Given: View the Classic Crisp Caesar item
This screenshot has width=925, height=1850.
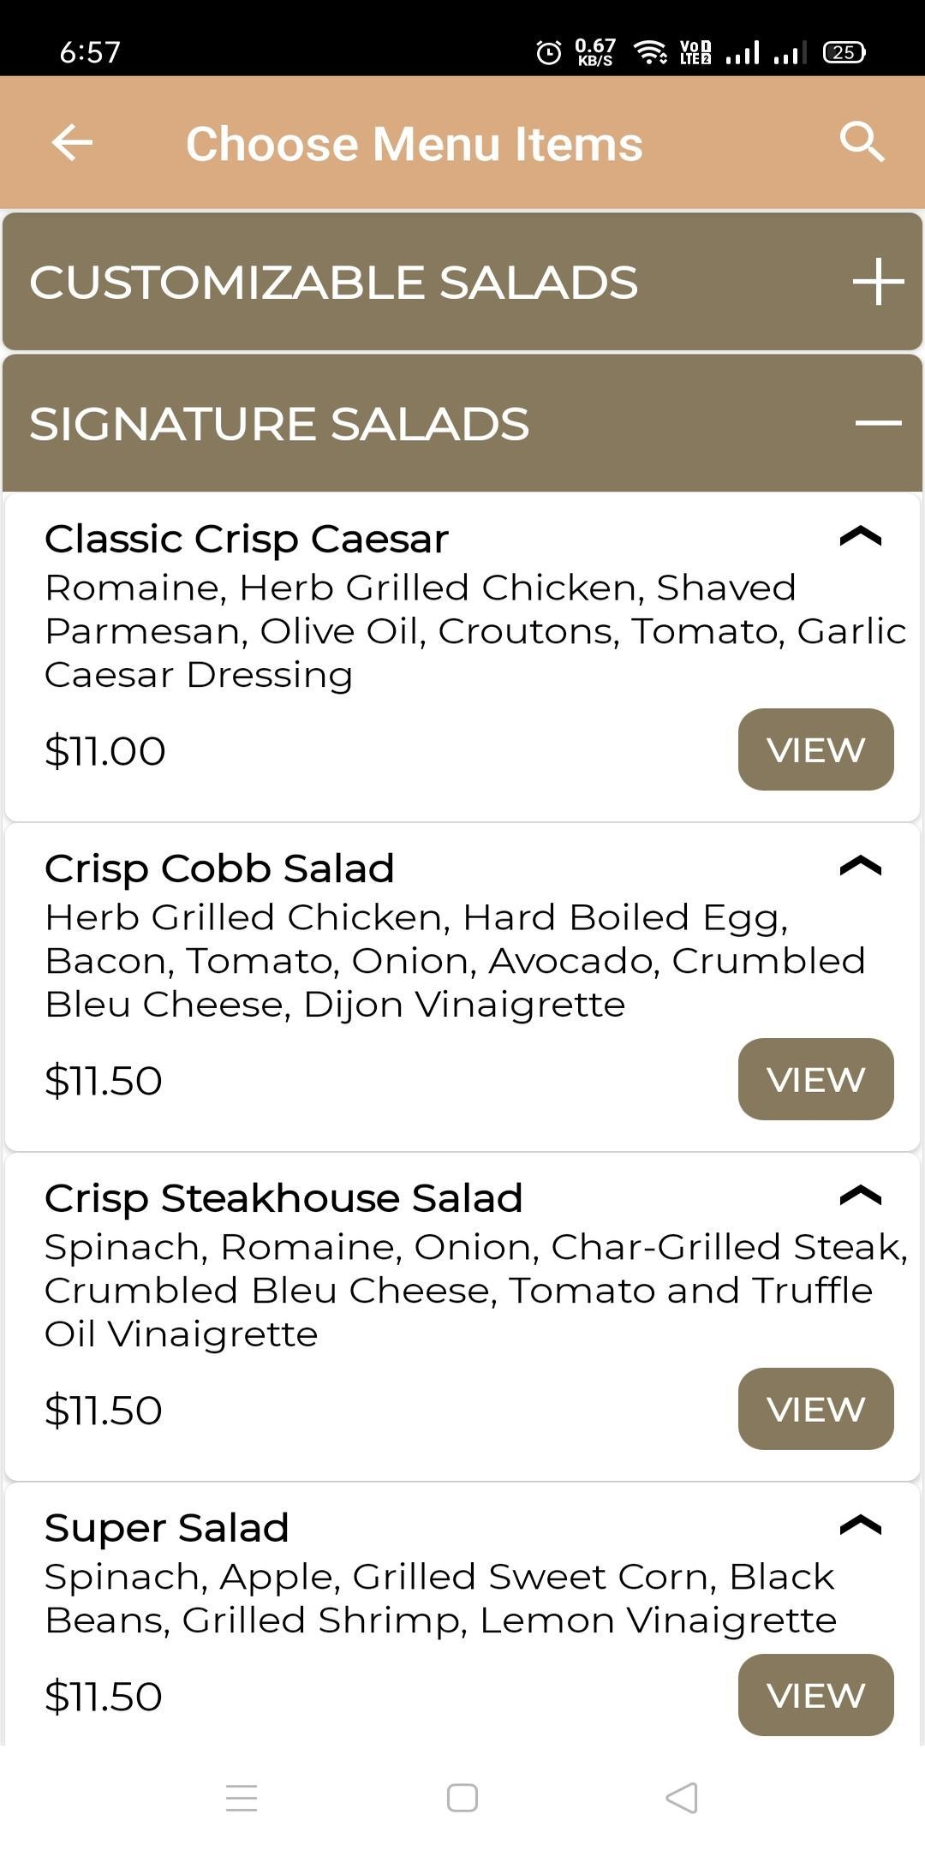Looking at the screenshot, I should [x=815, y=749].
